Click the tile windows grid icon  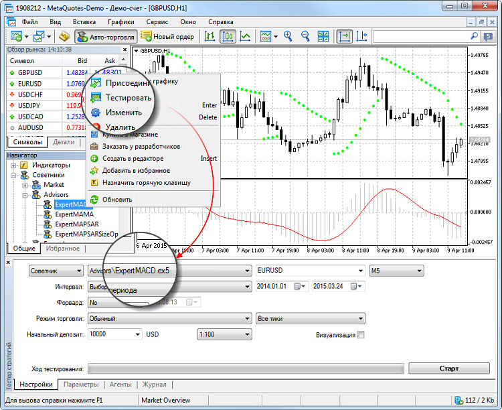(321, 36)
